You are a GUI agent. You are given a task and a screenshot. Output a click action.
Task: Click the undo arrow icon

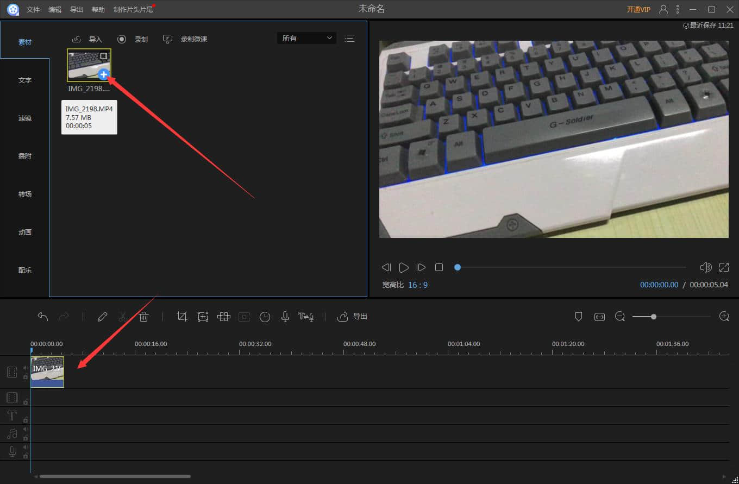point(43,317)
